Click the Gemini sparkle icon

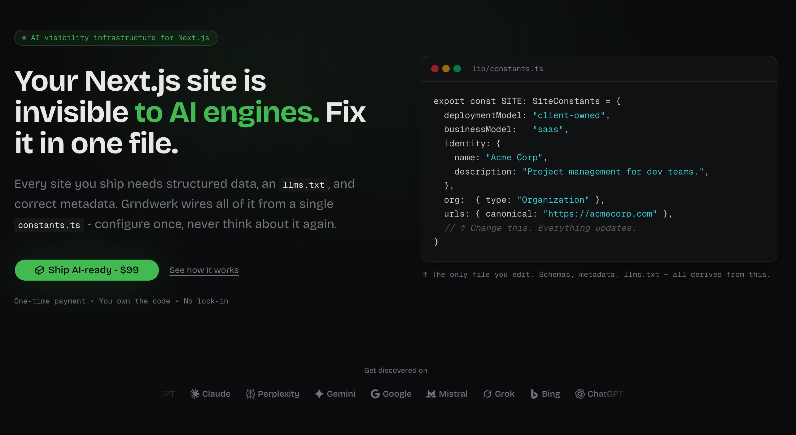(319, 394)
